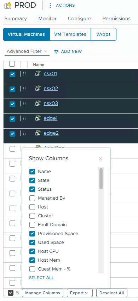
Task: Open the Monitor tab
Action: tap(47, 19)
